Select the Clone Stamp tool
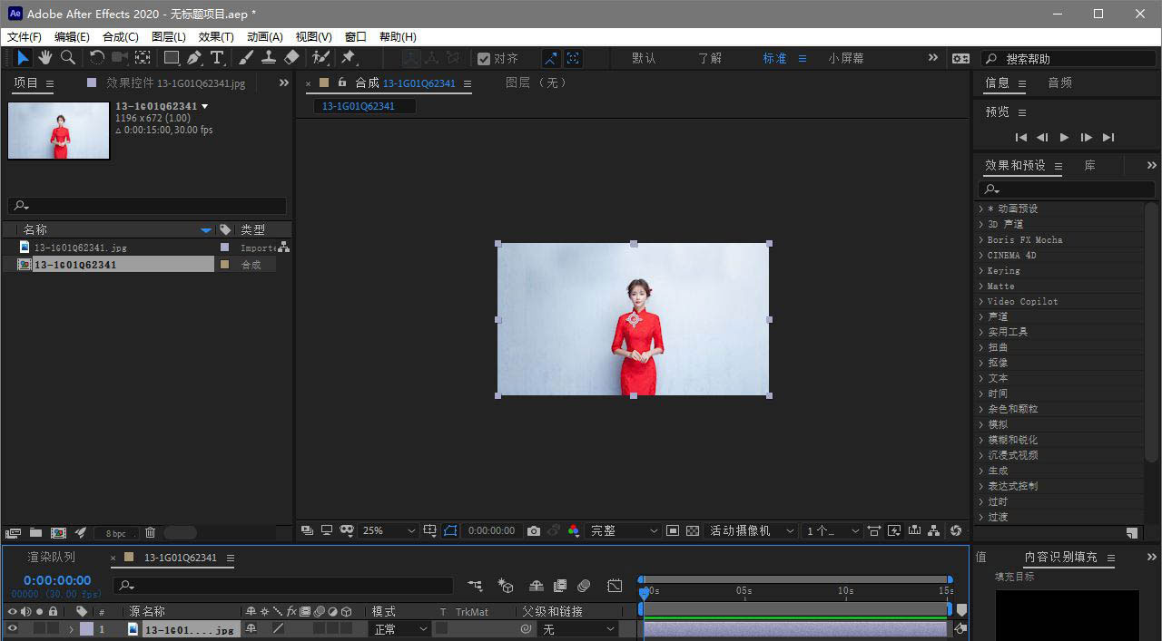This screenshot has height=641, width=1162. coord(269,58)
